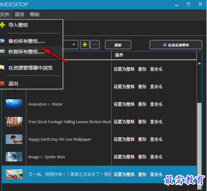Click 删除 in the highlighted 又一枪 row
The height and width of the screenshot is (191, 207).
[142, 174]
